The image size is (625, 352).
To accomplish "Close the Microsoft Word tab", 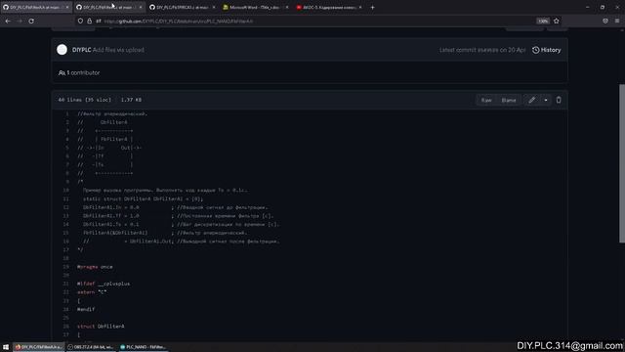I will click(x=287, y=7).
